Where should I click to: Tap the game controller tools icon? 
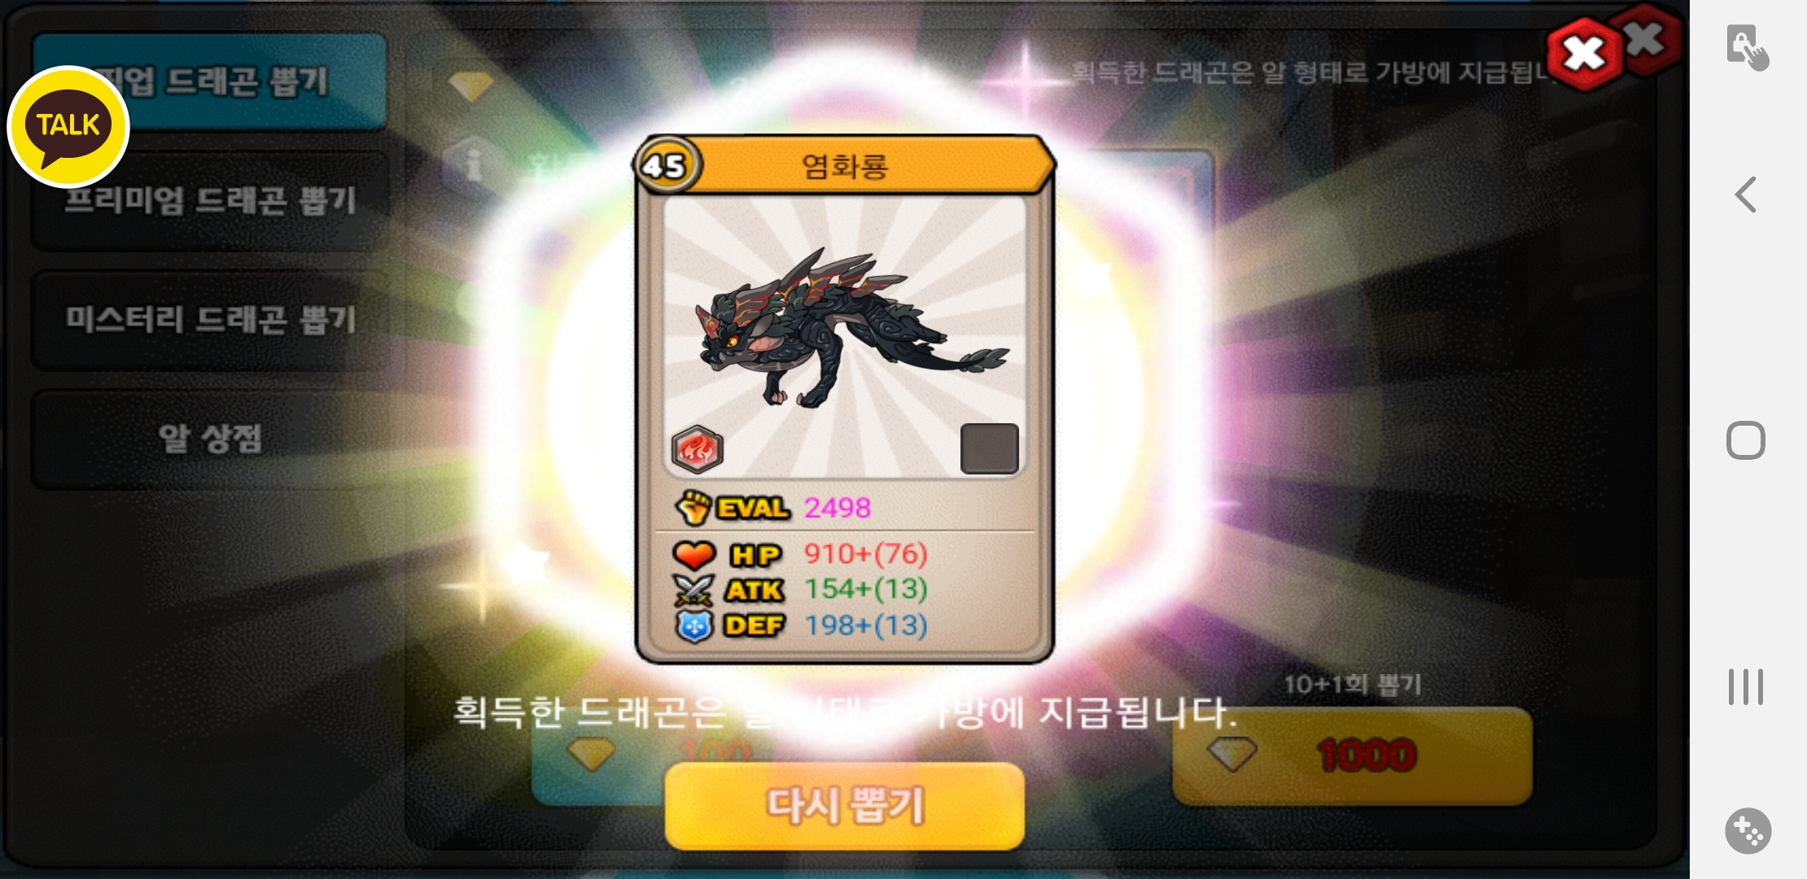1748,831
